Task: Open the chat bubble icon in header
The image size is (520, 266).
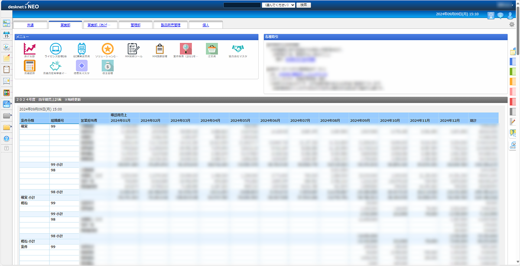Action: pos(500,16)
